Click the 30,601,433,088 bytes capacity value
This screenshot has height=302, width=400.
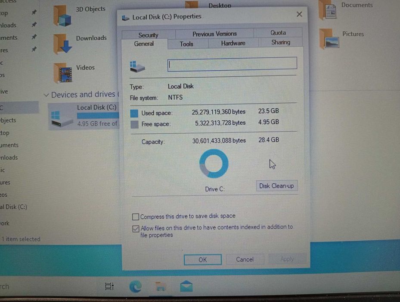point(219,141)
